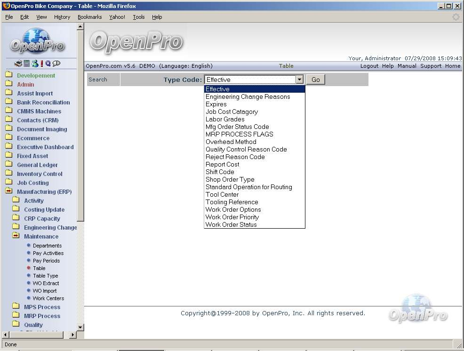Close the Type Code dropdown arrow

299,80
